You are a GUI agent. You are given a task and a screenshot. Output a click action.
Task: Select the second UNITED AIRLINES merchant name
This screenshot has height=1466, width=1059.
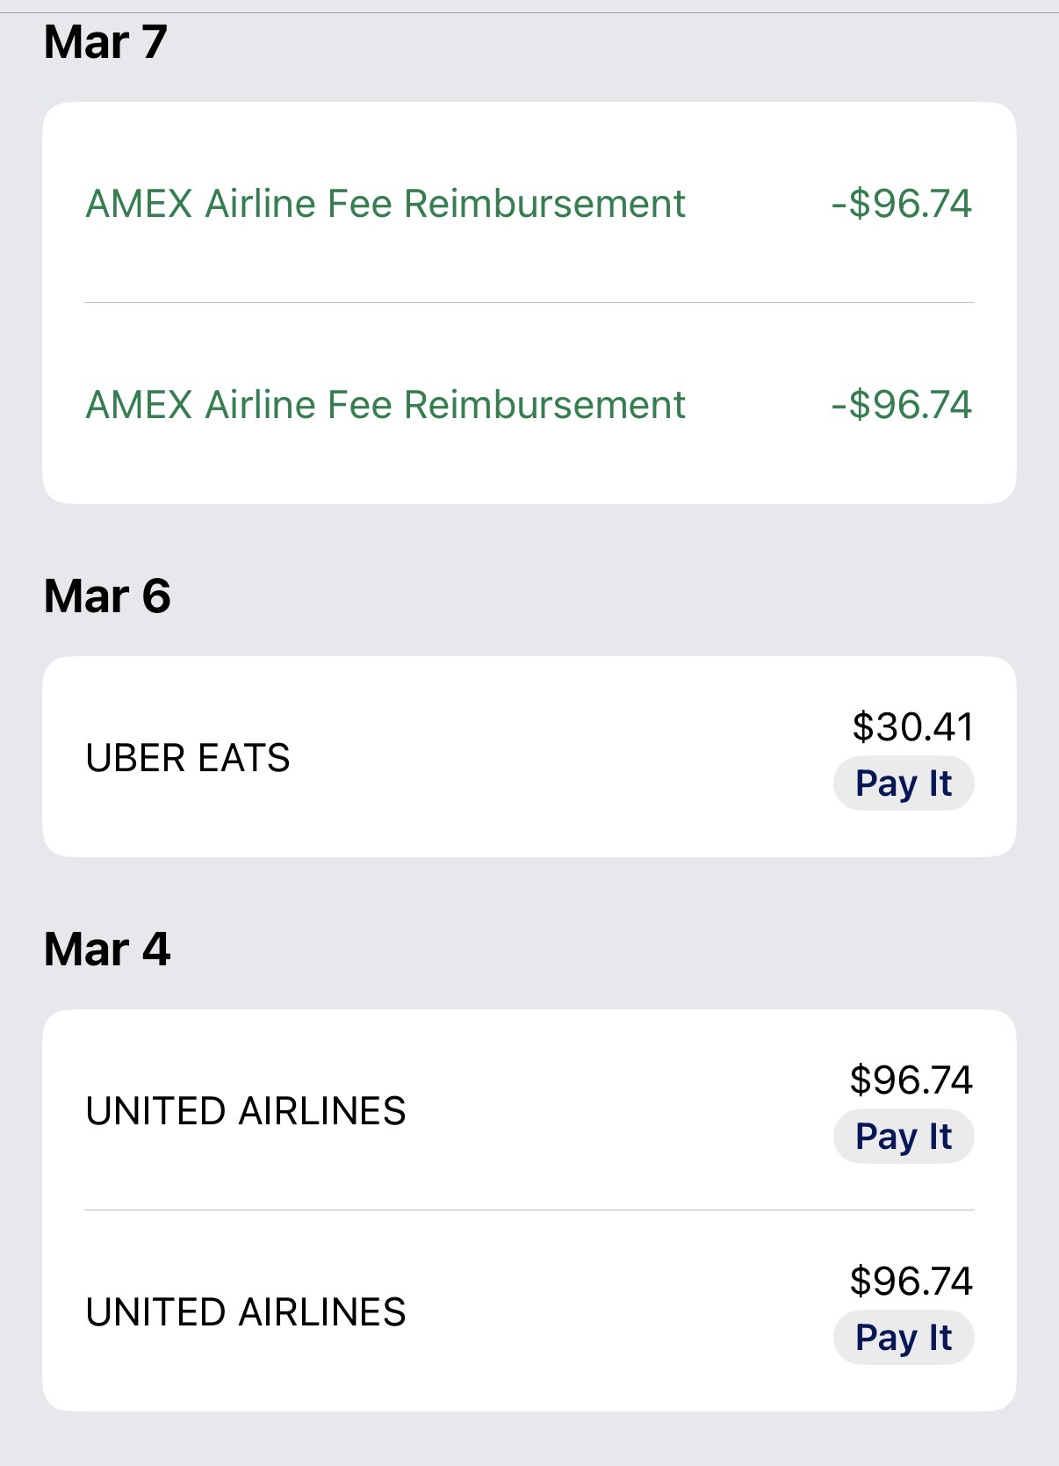pos(246,1312)
